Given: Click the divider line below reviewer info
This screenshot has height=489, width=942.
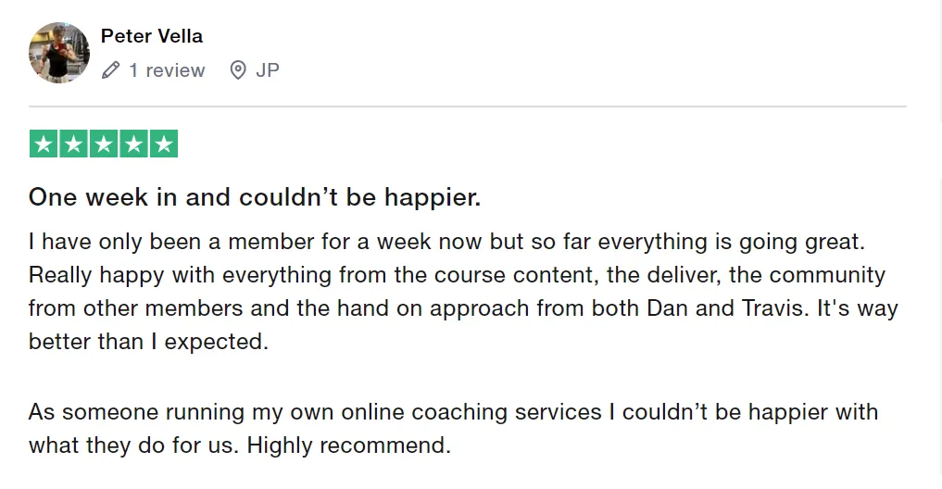Looking at the screenshot, I should coord(468,107).
